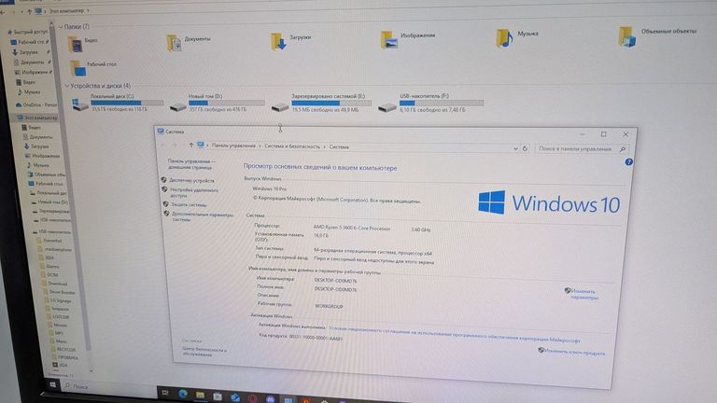
Task: Select Система и безопасность in breadcrumb
Action: coord(293,146)
